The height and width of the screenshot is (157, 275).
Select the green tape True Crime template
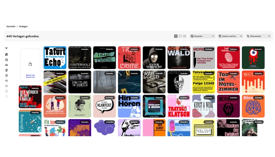104,58
